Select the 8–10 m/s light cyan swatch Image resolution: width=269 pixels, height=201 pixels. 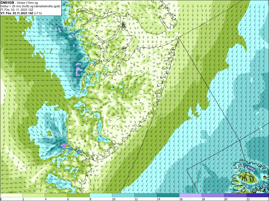tap(101, 195)
